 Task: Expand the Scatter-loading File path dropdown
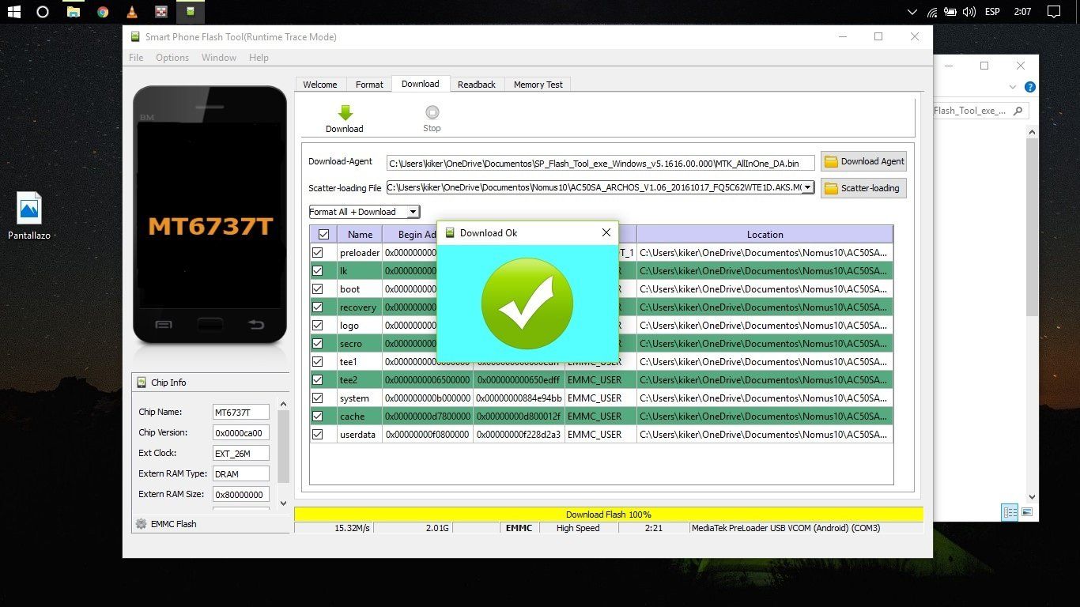(x=807, y=187)
